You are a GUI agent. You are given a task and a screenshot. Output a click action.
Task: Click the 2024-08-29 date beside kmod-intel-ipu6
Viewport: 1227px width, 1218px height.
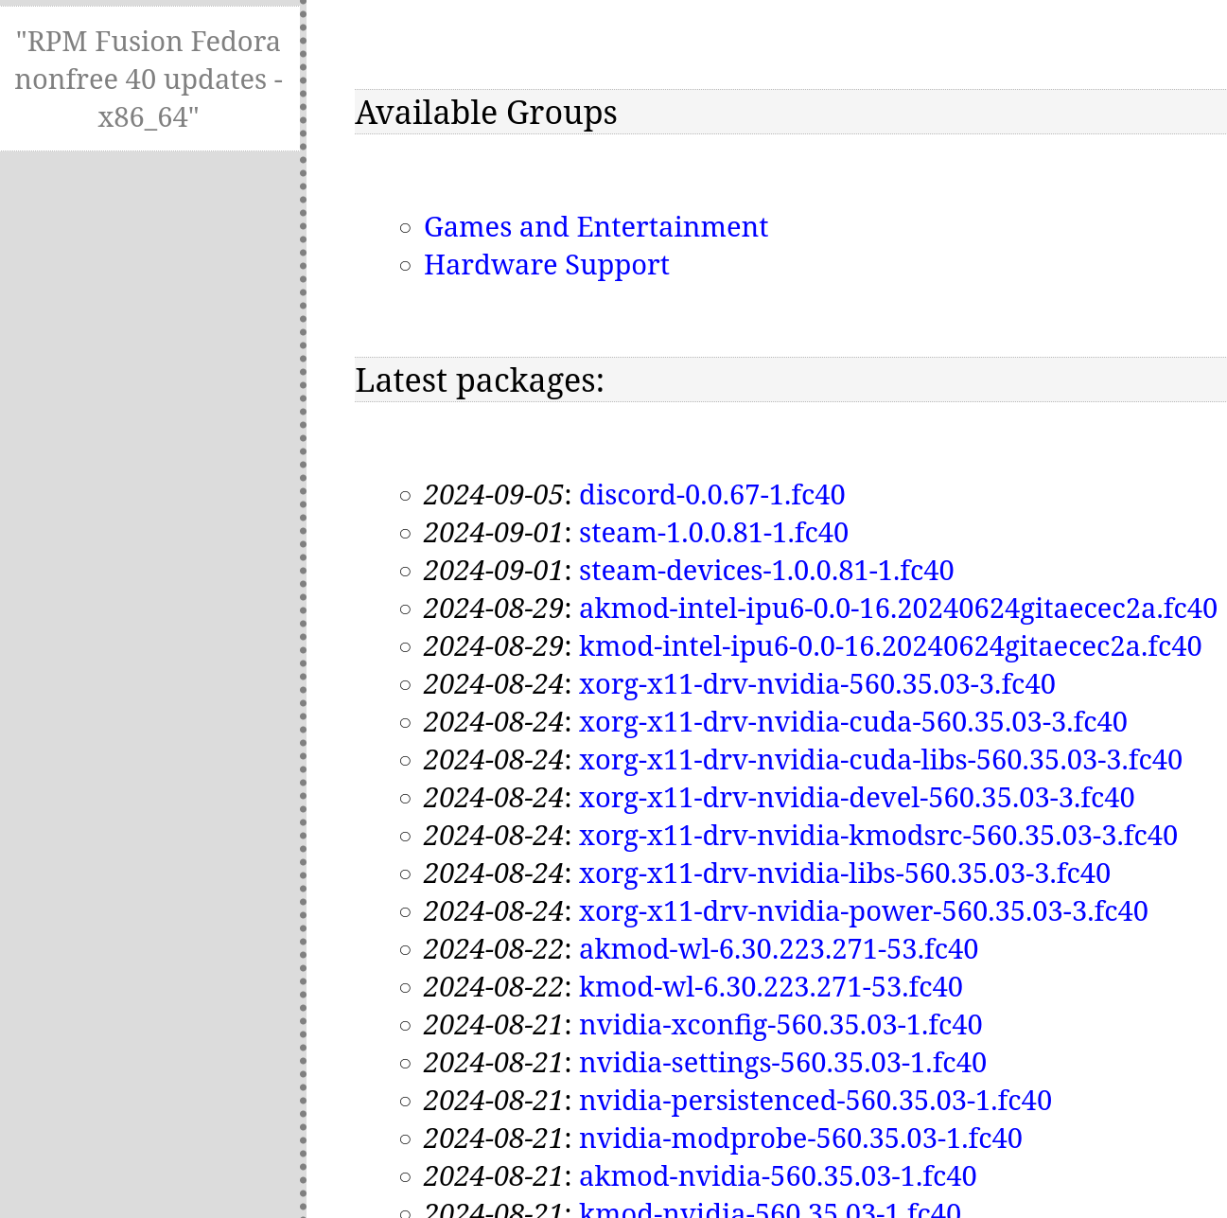(494, 646)
